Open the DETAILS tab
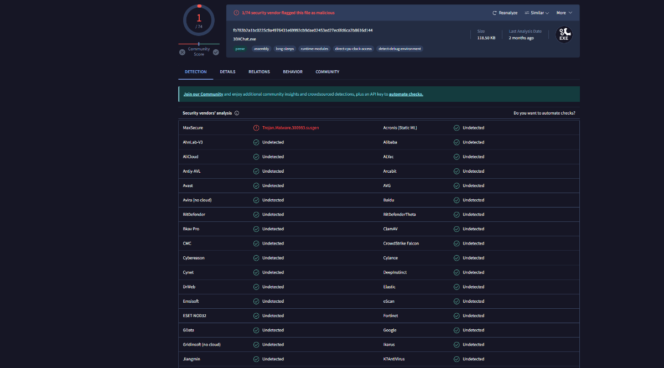Image resolution: width=664 pixels, height=368 pixels. pos(227,72)
